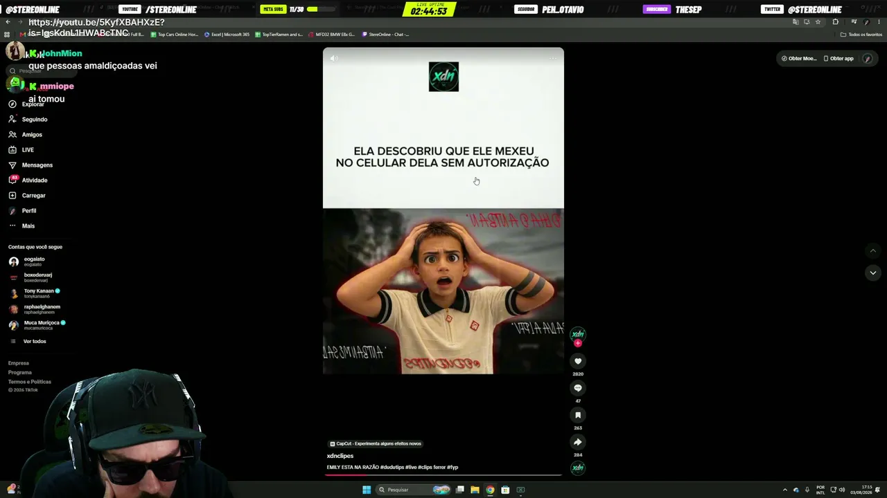Share the video with the arrow icon
The image size is (887, 498).
[578, 442]
